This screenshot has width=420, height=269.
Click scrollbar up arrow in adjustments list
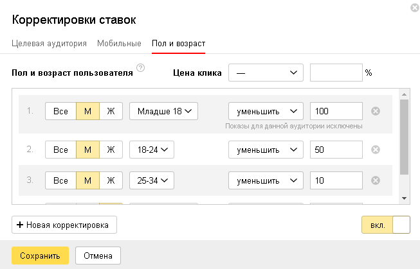pos(404,94)
